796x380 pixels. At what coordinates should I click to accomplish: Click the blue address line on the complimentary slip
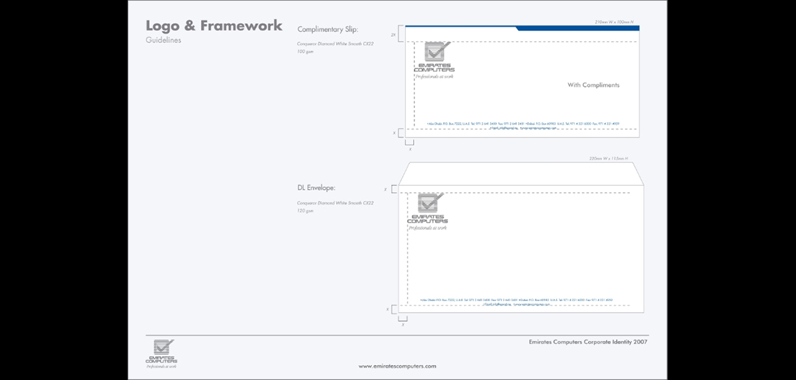pyautogui.click(x=523, y=124)
